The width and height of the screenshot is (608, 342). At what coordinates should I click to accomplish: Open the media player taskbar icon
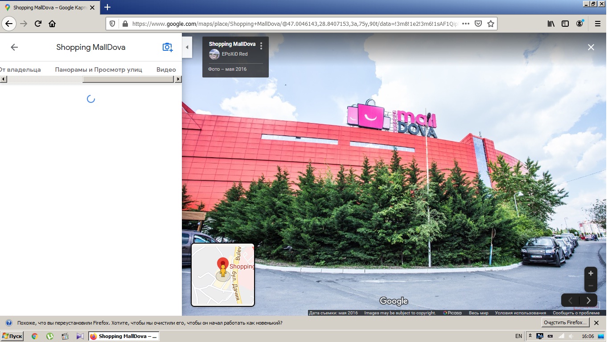pos(65,336)
